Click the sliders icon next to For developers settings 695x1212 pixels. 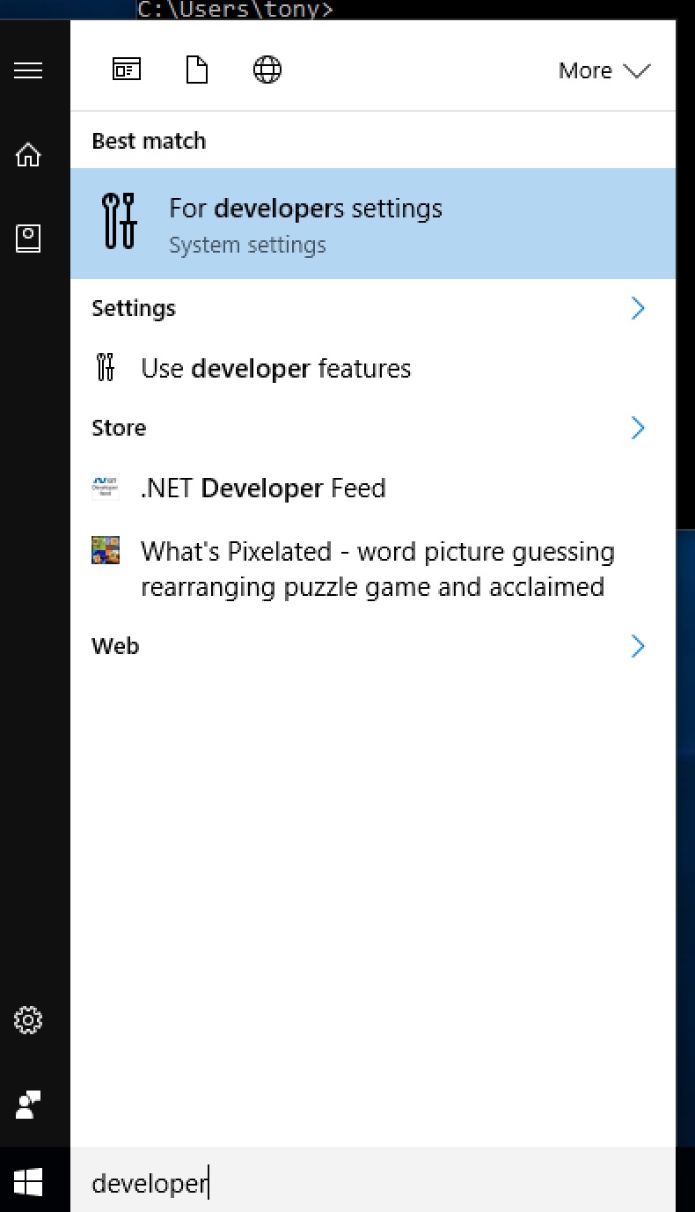click(x=119, y=223)
